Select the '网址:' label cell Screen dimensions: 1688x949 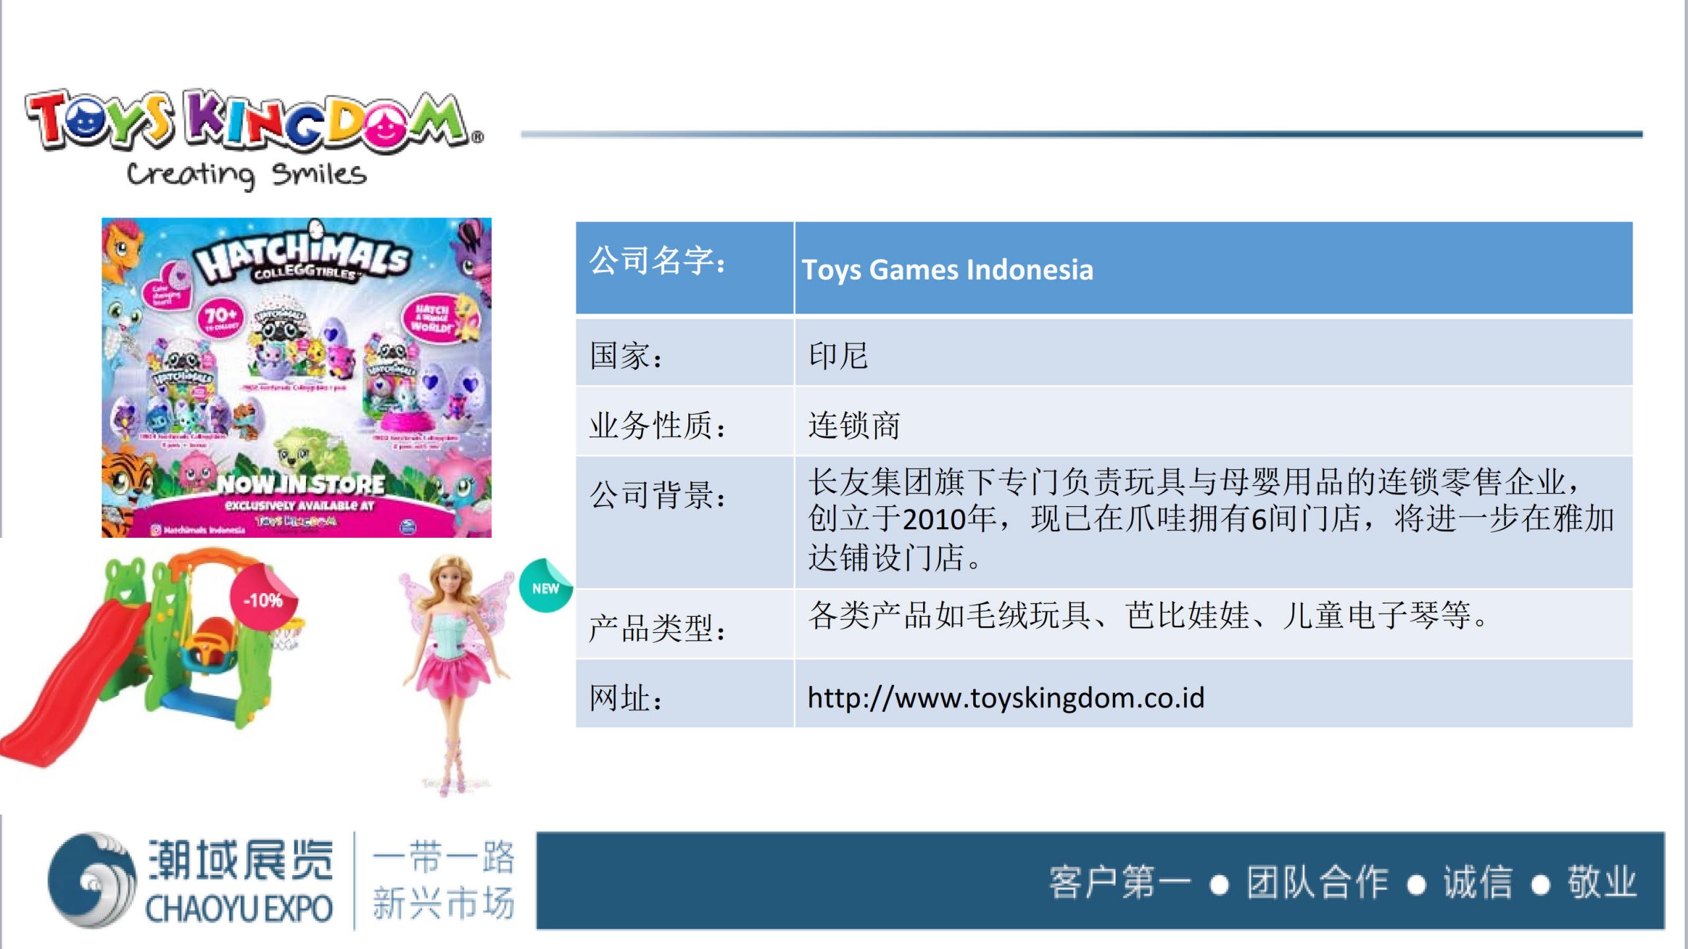pos(684,694)
